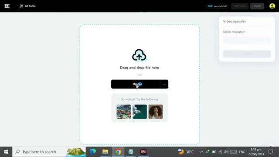
Task: Open the notification center icon
Action: [271, 152]
